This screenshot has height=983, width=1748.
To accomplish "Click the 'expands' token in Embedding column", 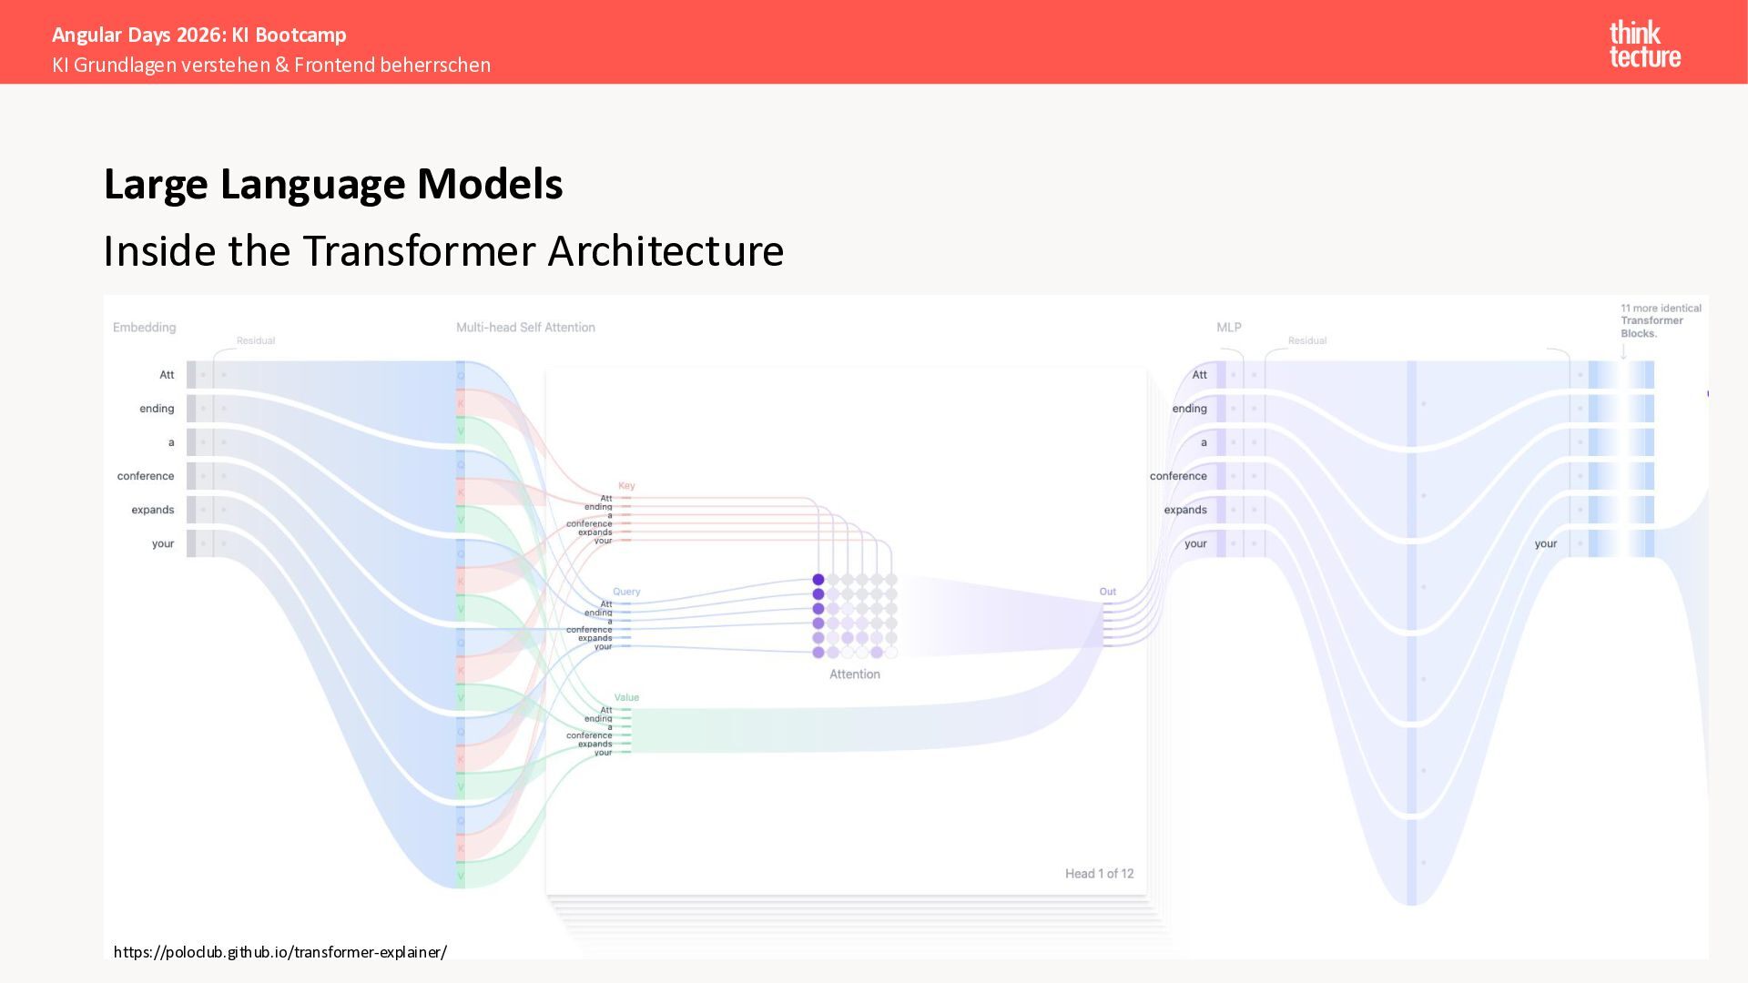I will (152, 510).
